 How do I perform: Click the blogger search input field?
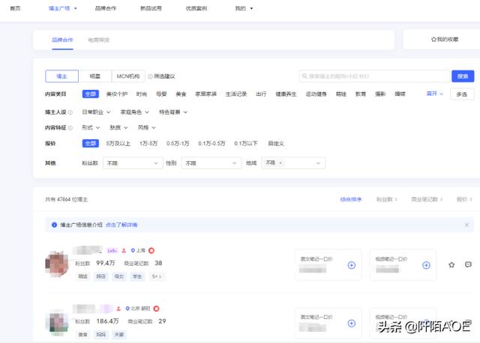click(375, 76)
